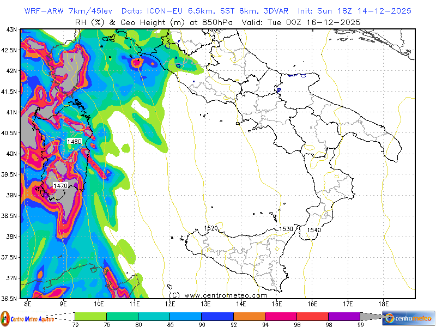The height and width of the screenshot is (327, 436).
Task: Click the 1470 geopotential height label
Action: click(x=60, y=186)
